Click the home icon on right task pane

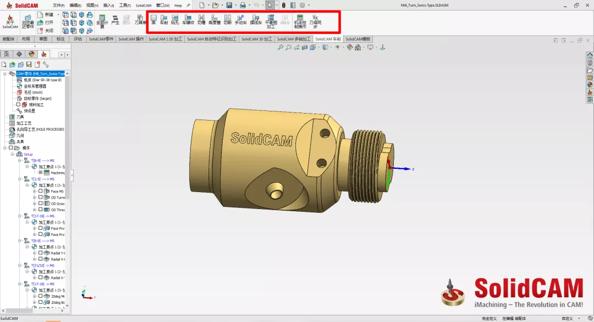(x=590, y=55)
